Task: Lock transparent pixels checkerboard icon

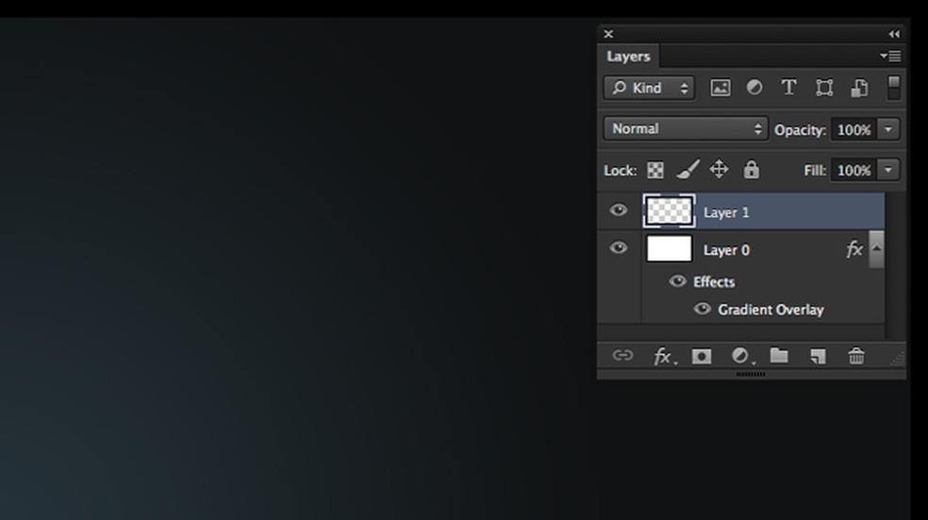Action: point(655,170)
